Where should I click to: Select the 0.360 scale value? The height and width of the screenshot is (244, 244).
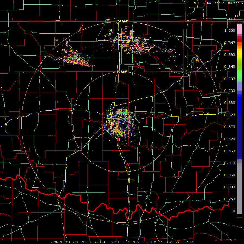230,175
